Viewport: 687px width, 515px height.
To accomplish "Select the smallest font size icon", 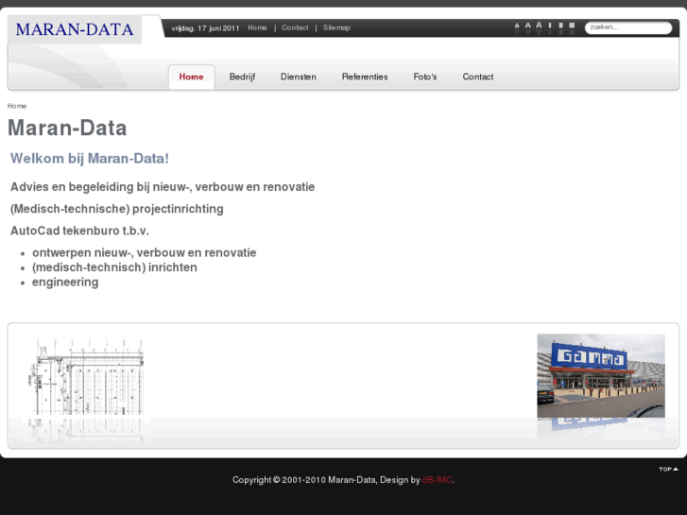I will pos(517,27).
